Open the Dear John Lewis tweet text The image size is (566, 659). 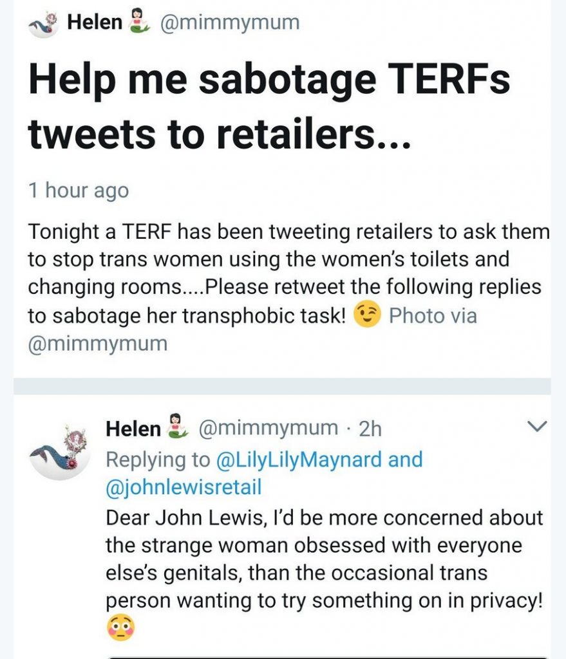click(324, 559)
